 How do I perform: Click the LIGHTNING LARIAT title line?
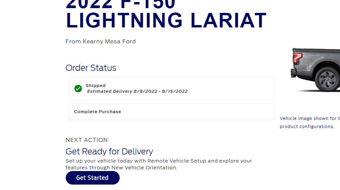pos(166,21)
